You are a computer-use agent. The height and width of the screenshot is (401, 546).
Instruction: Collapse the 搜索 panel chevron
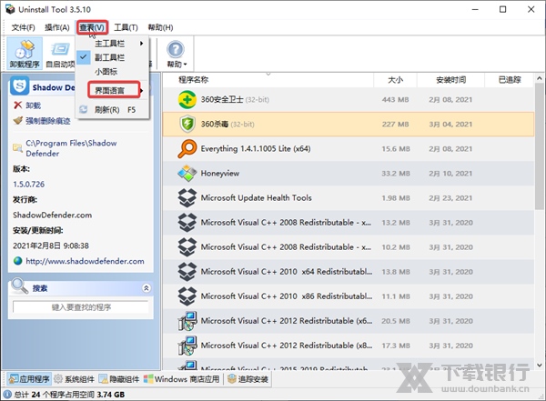pos(147,287)
